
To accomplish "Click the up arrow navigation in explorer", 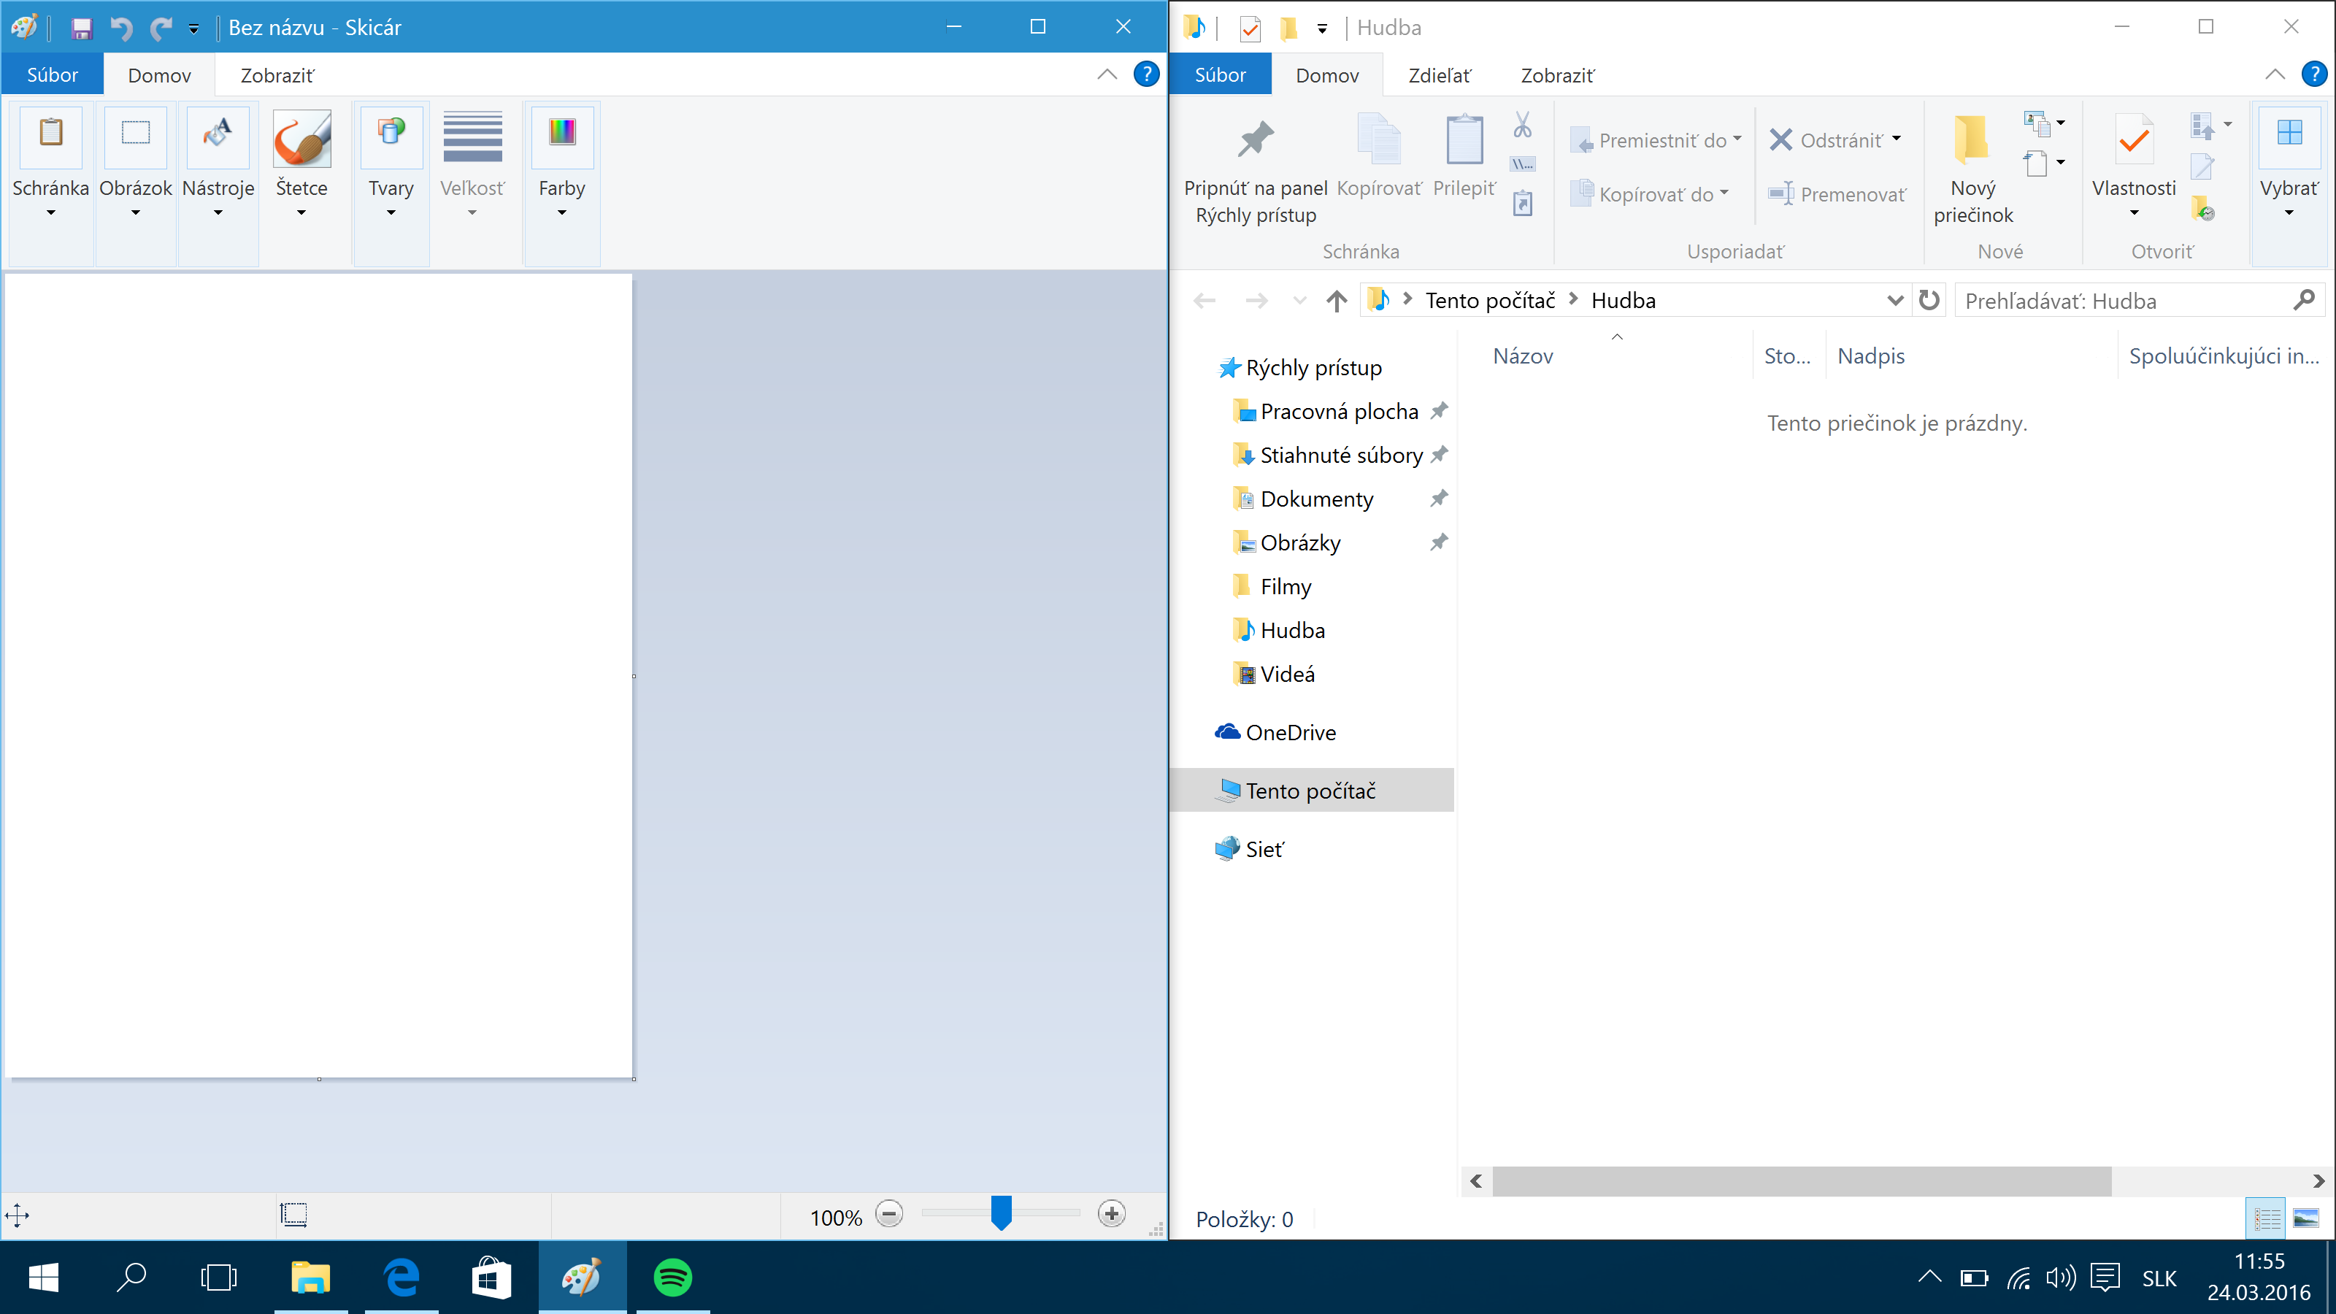I will click(1337, 300).
